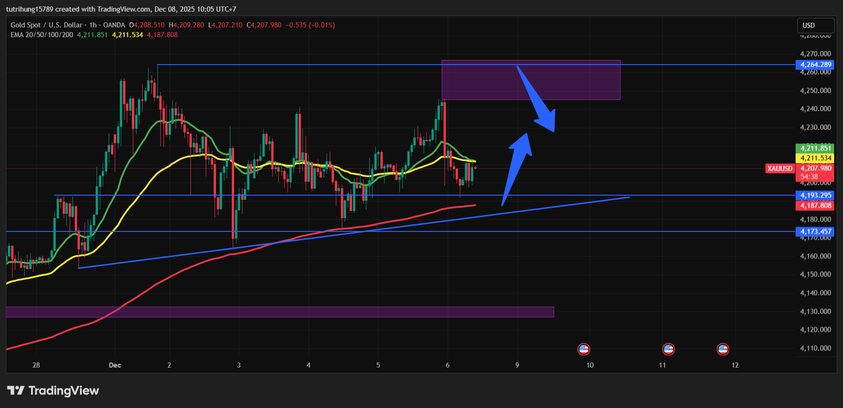
Task: Click the 4,264.289 resistance line price label
Action: coord(816,65)
